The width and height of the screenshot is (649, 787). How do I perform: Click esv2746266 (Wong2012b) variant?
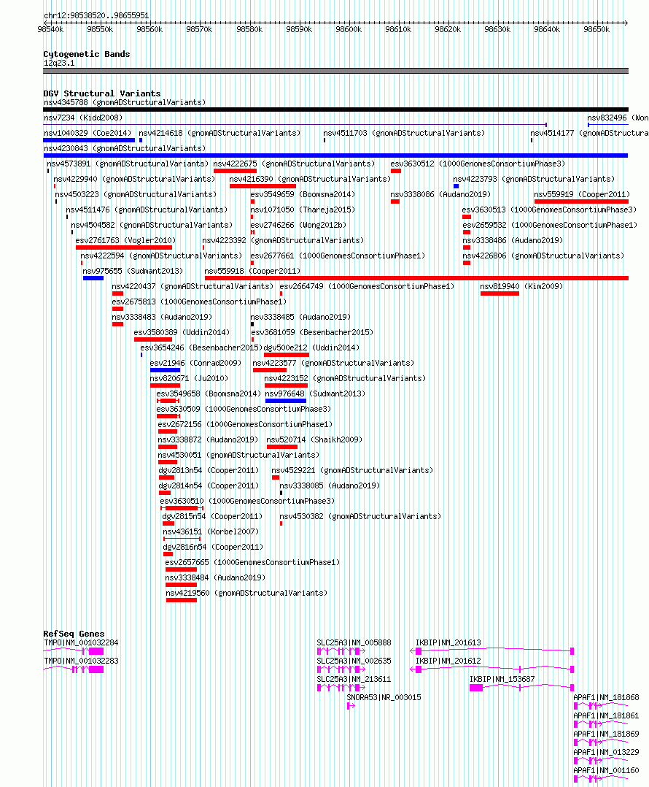point(298,226)
